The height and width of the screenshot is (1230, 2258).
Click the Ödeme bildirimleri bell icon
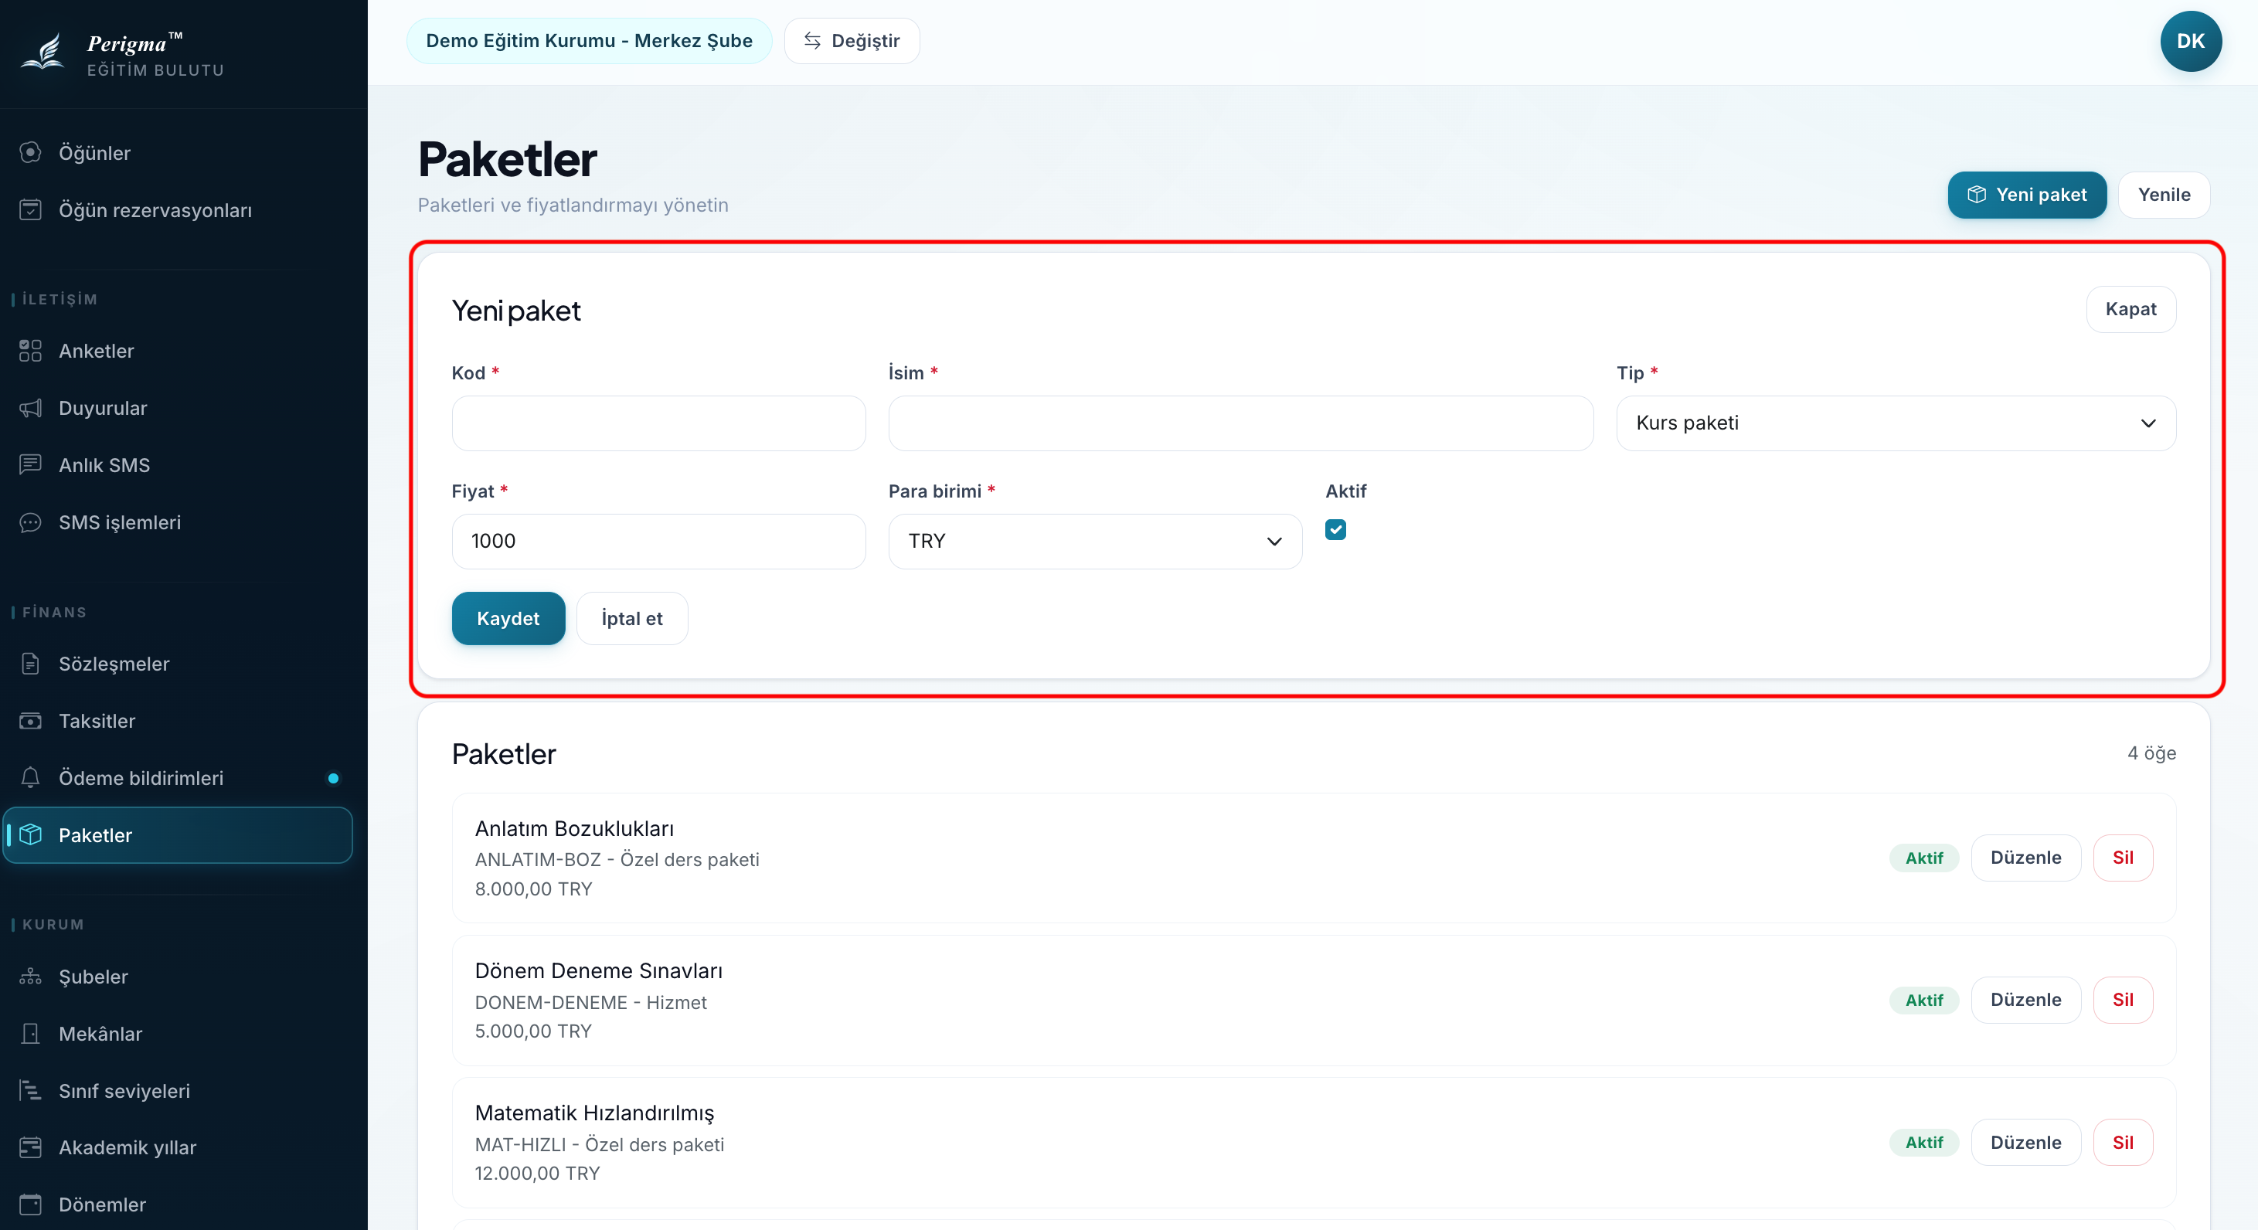pyautogui.click(x=31, y=777)
